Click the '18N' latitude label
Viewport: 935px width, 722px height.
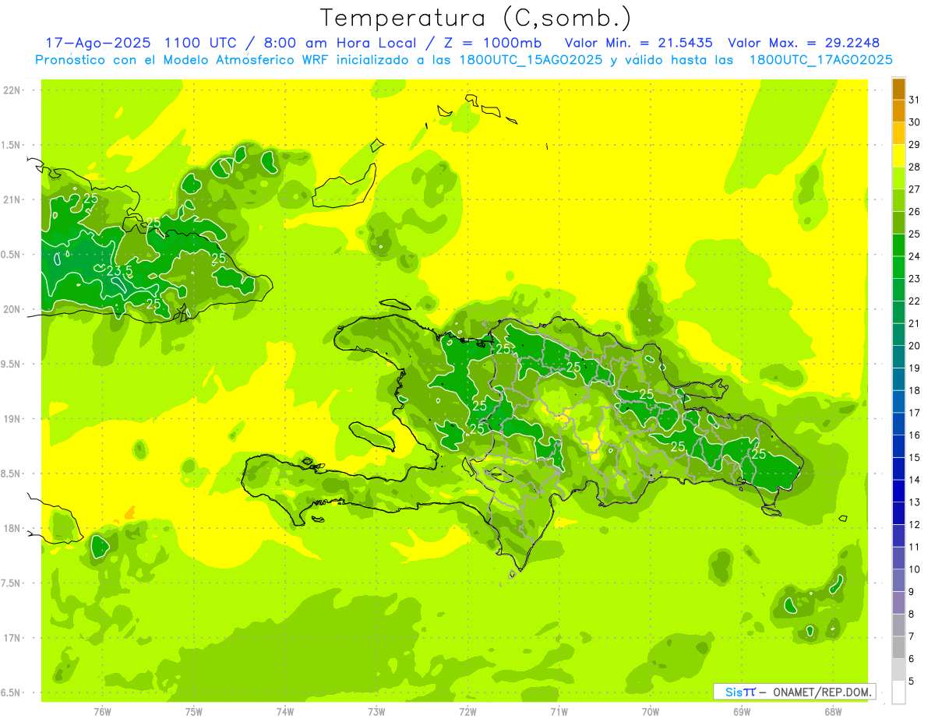point(11,528)
